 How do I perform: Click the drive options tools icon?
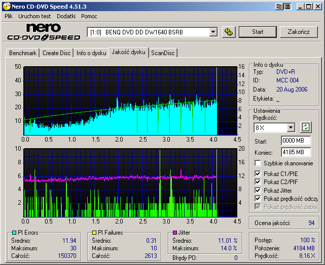(x=229, y=32)
